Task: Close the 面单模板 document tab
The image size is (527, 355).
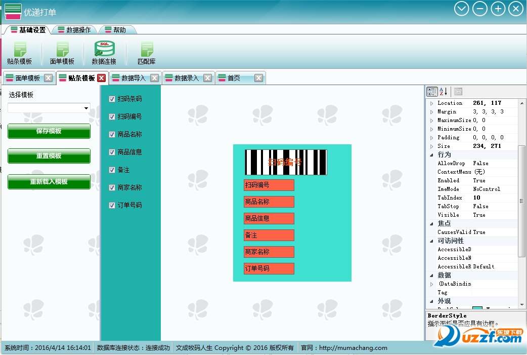Action: (x=49, y=78)
